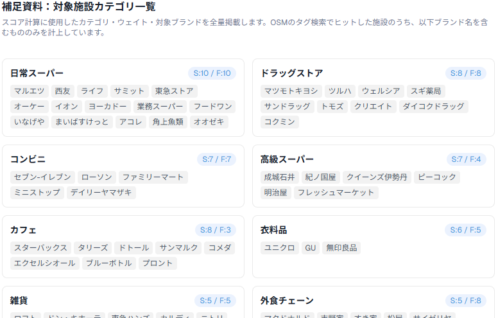Click the デイリーヤマザキ chip
This screenshot has width=498, height=318.
coord(101,192)
